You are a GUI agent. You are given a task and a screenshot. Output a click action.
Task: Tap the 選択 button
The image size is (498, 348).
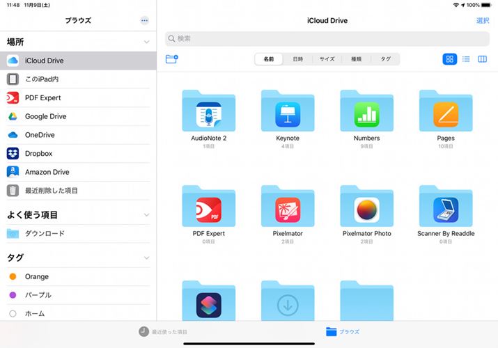482,21
